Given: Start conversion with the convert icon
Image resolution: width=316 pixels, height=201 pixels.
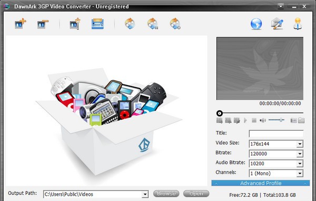Looking at the screenshot, I should (130, 24).
